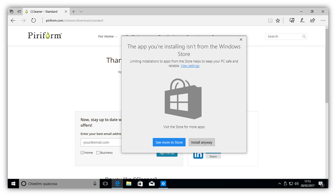This screenshot has width=336, height=196.
Task: Open Windows Store from the taskbar
Action: click(x=140, y=184)
